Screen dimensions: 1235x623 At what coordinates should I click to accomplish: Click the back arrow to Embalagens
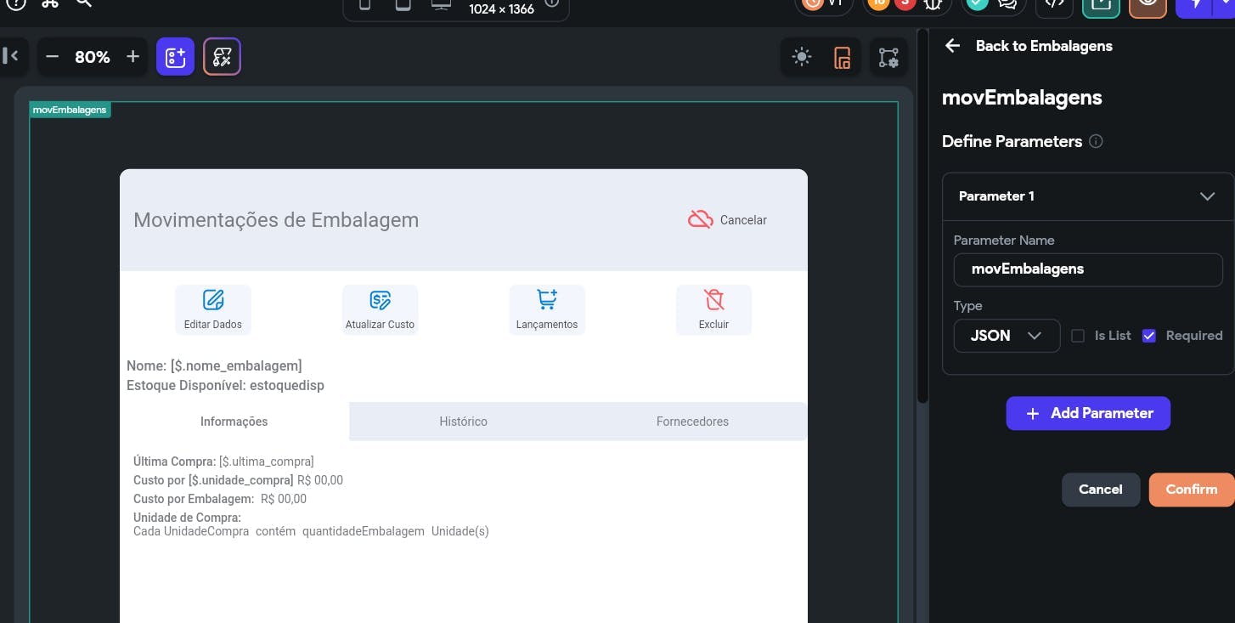click(953, 46)
